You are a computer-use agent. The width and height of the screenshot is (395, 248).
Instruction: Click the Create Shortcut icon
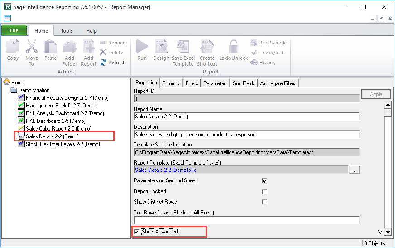click(x=207, y=48)
